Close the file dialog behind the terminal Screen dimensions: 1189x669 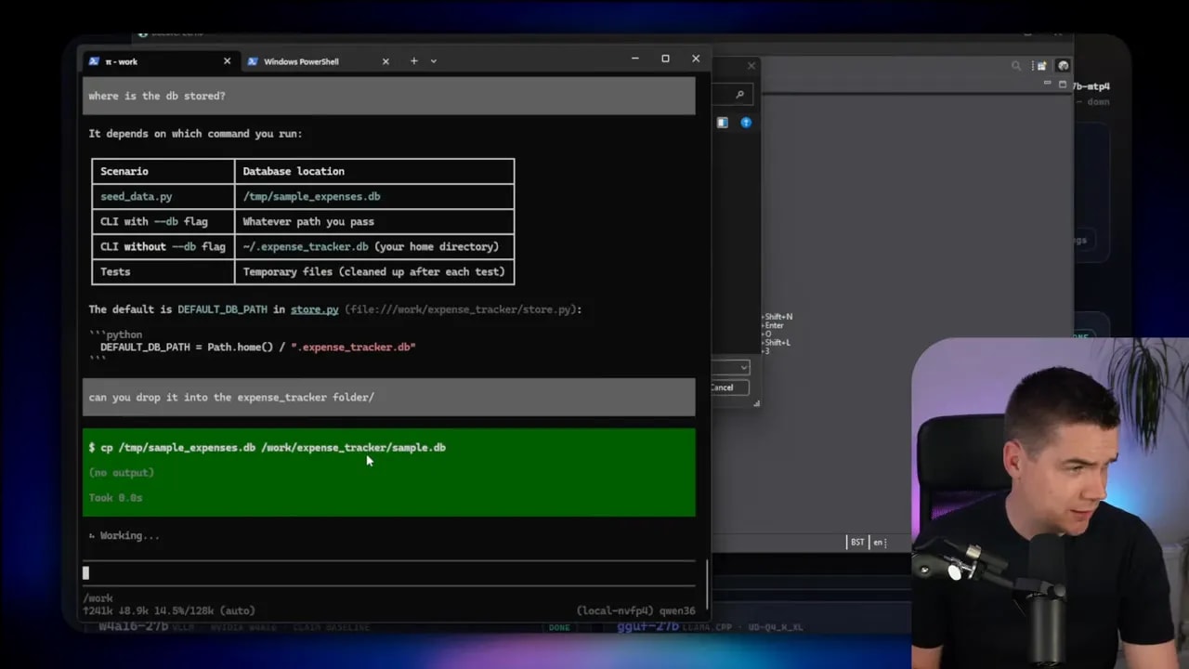coord(751,66)
